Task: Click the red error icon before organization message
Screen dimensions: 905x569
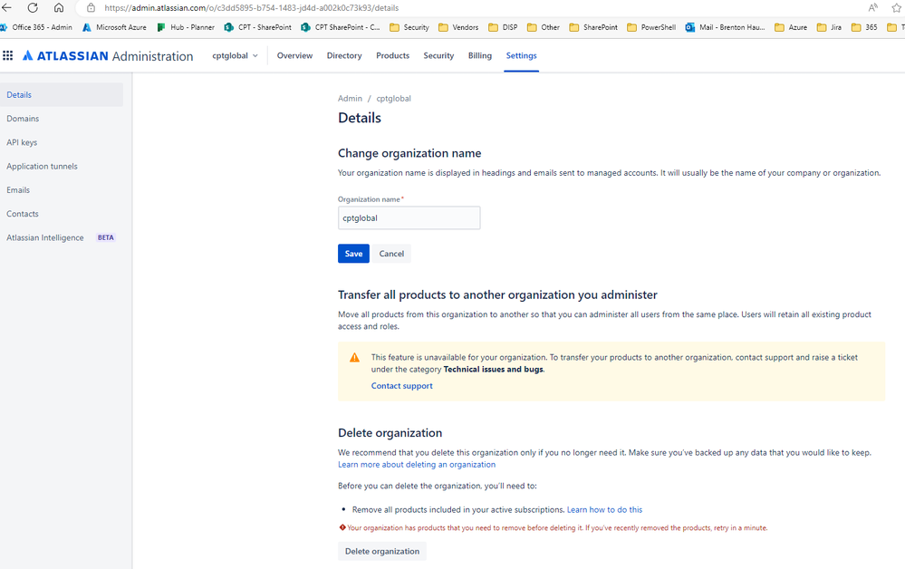Action: point(342,527)
